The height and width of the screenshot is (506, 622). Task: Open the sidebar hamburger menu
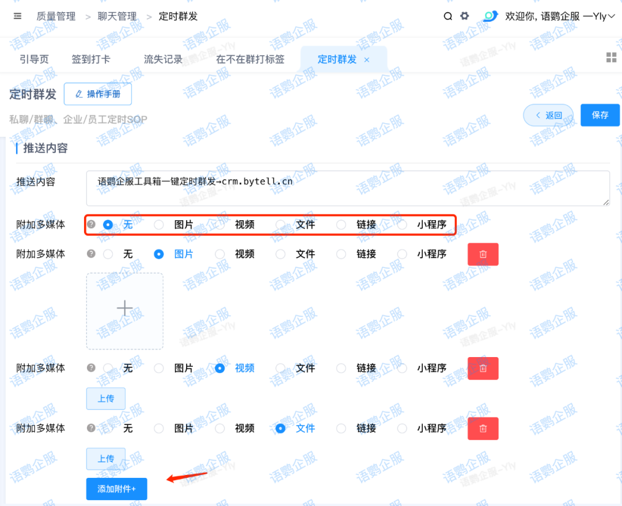tap(17, 16)
